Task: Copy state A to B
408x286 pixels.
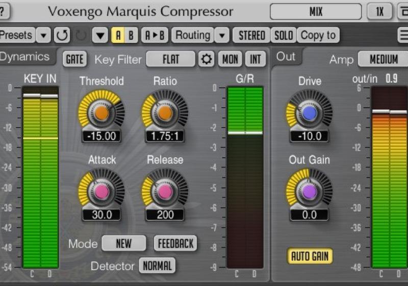Action: click(155, 35)
